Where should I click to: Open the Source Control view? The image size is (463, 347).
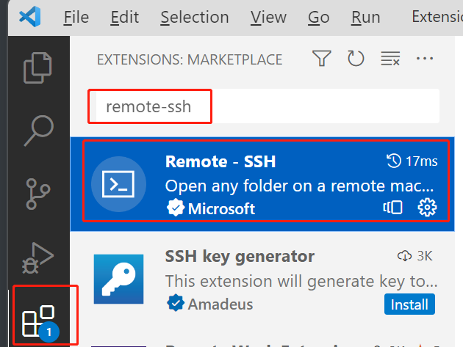coord(38,194)
